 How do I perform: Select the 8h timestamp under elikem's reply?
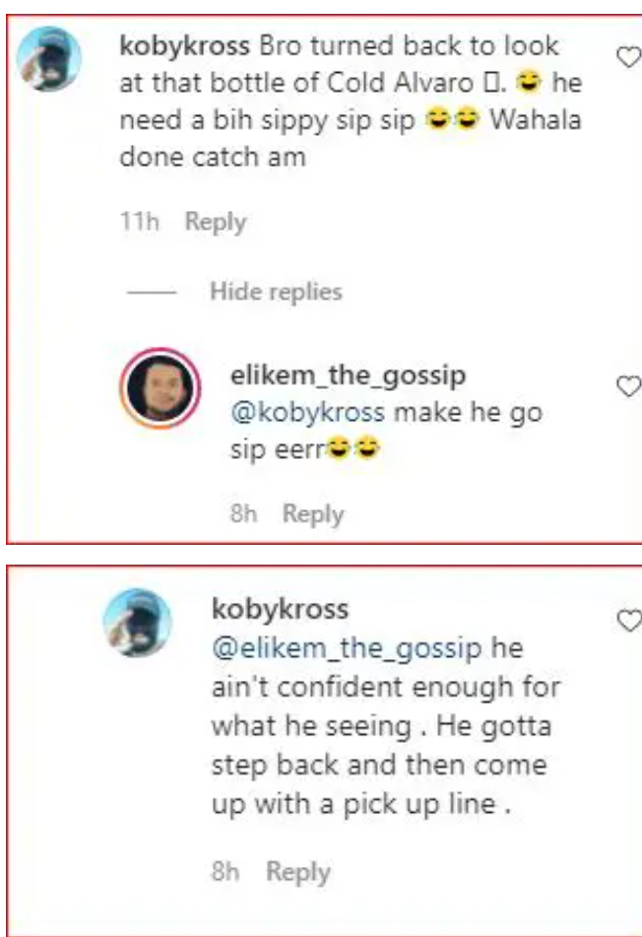point(243,514)
